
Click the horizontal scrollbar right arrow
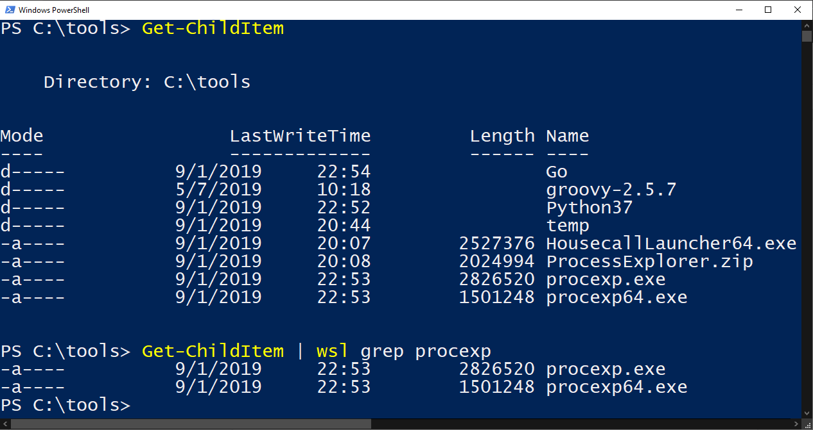796,424
